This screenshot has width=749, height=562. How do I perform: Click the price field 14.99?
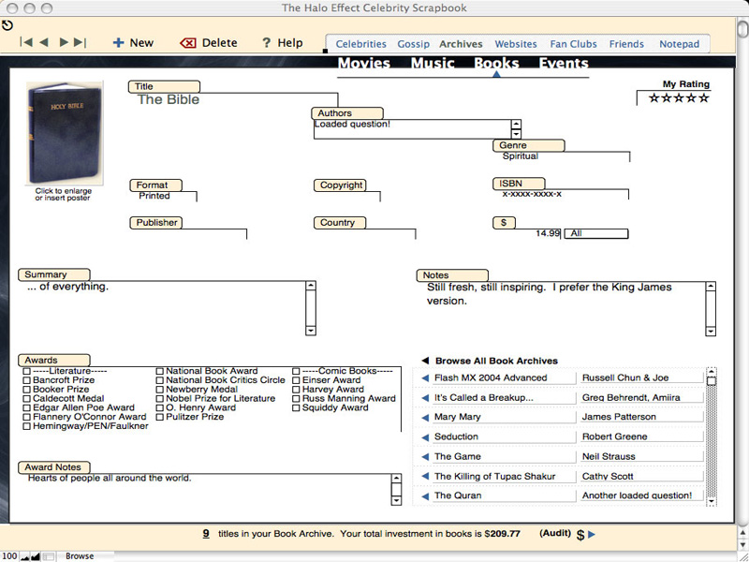tap(528, 233)
